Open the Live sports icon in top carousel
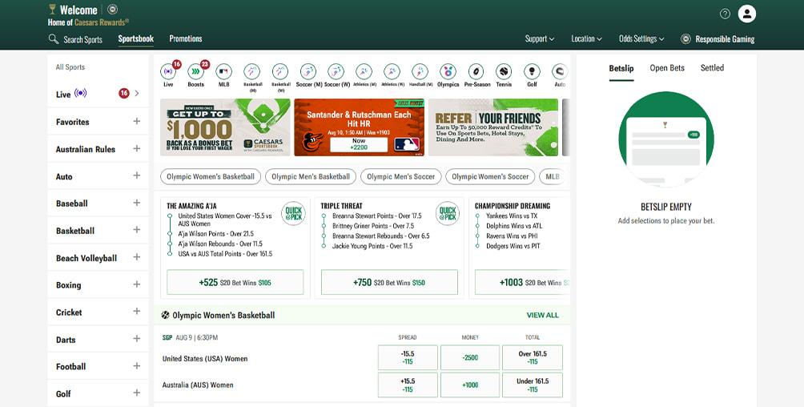The image size is (804, 407). pos(168,72)
